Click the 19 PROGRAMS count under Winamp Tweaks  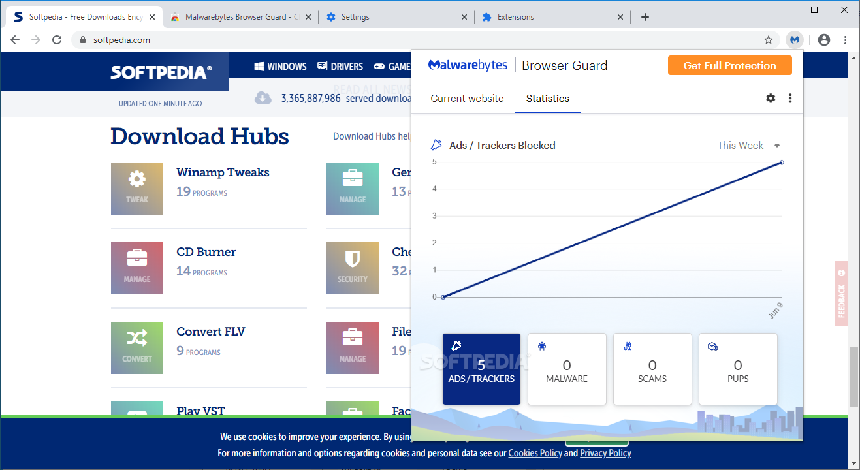coord(202,192)
